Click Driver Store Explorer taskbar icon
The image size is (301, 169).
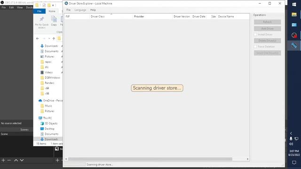click(294, 46)
